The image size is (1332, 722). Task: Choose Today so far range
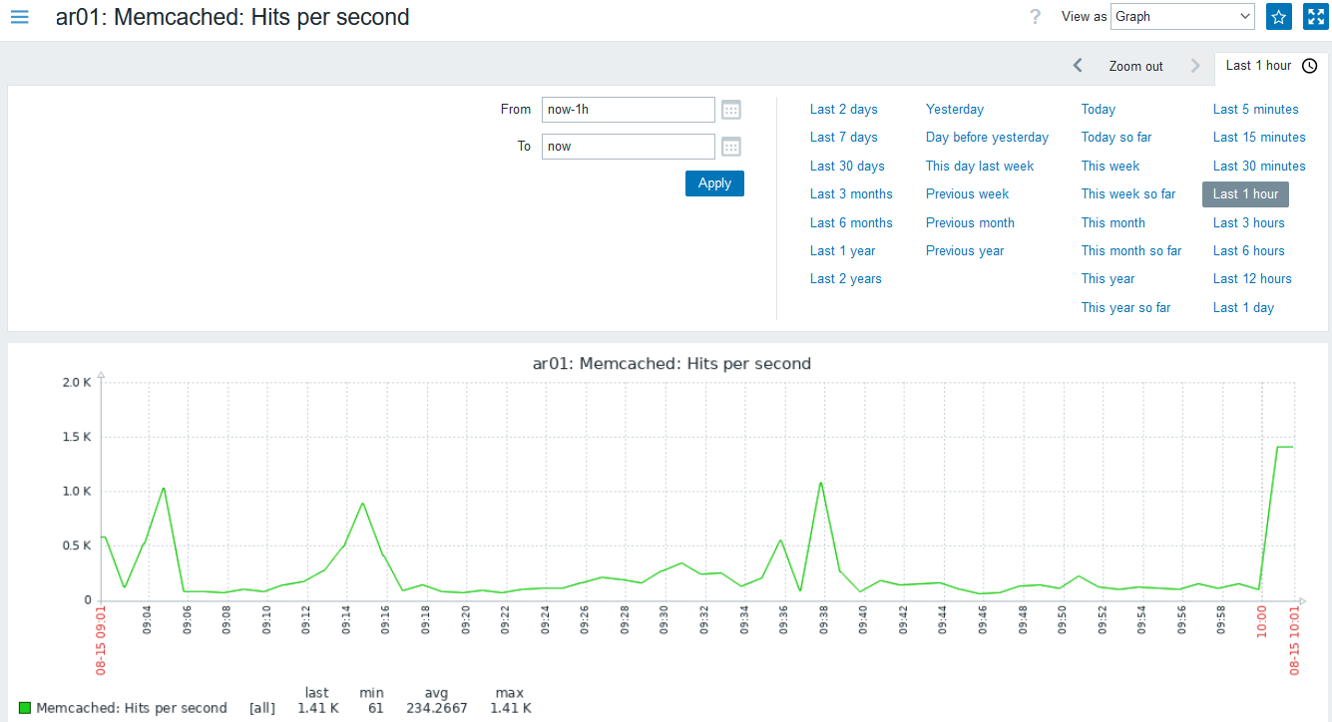[1116, 138]
